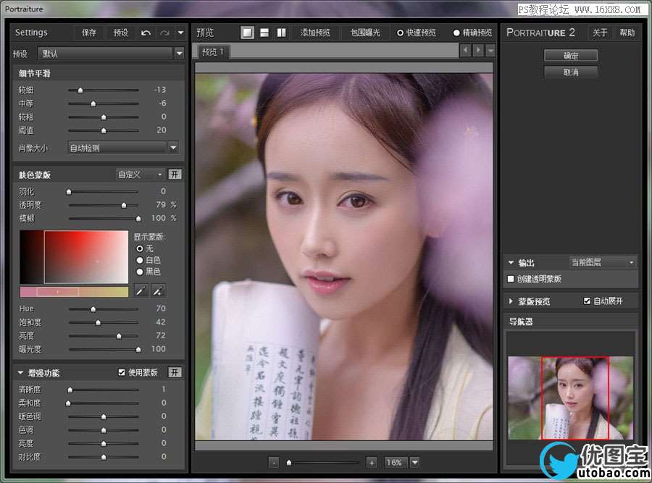
Task: Collapse the 增强功能 section triangle
Action: [20, 373]
